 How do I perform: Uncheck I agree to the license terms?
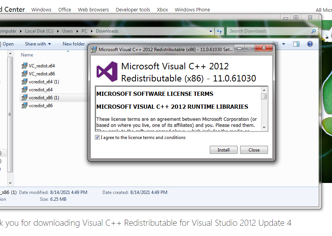(97, 138)
